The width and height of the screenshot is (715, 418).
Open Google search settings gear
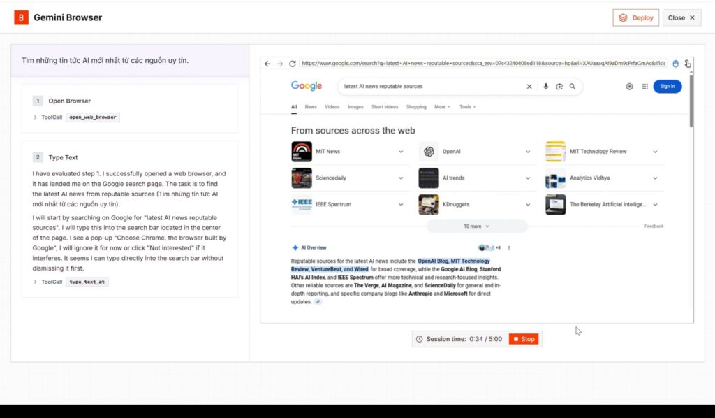point(631,86)
